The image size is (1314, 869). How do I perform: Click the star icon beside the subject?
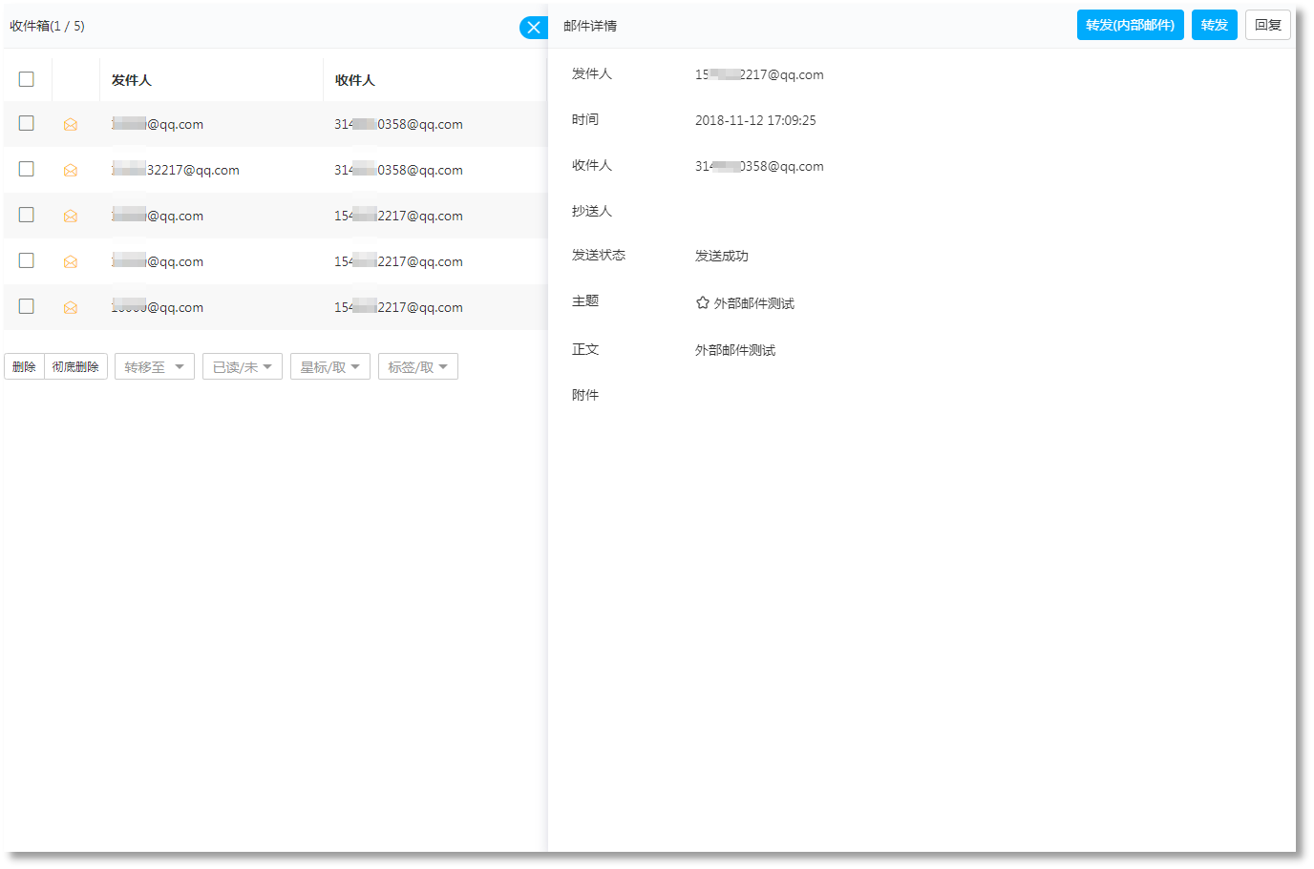click(703, 302)
